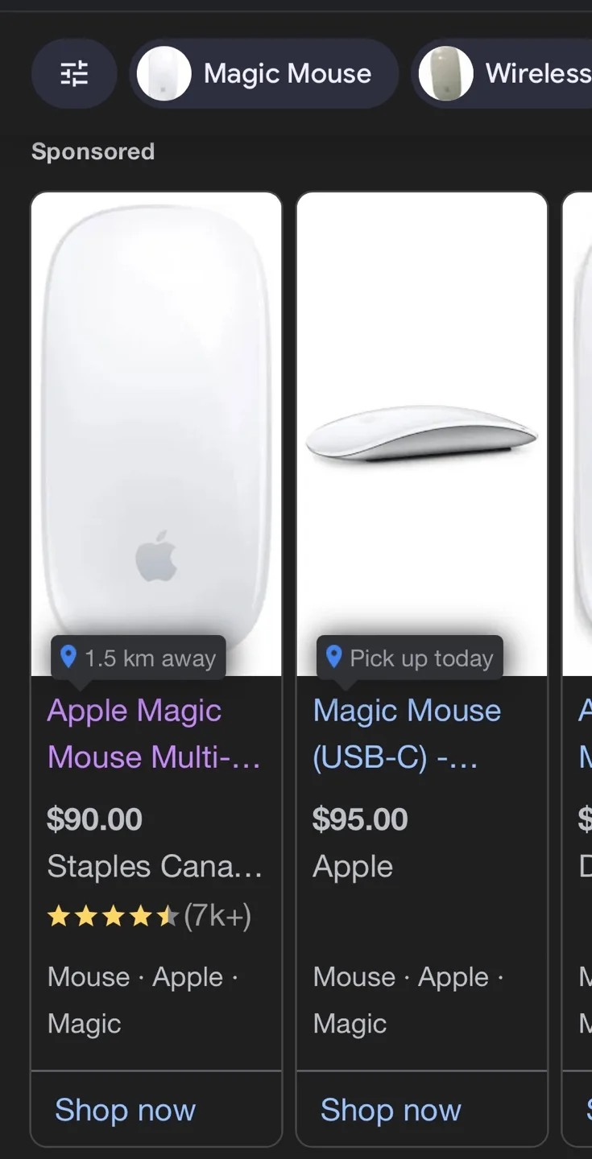Image resolution: width=592 pixels, height=1159 pixels.
Task: Open the Apple Magic Mouse Multi product link
Action: pyautogui.click(x=155, y=733)
